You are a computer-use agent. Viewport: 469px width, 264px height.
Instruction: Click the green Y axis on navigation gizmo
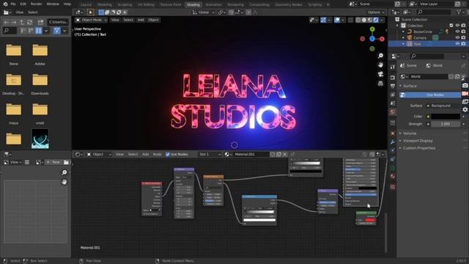(372, 29)
